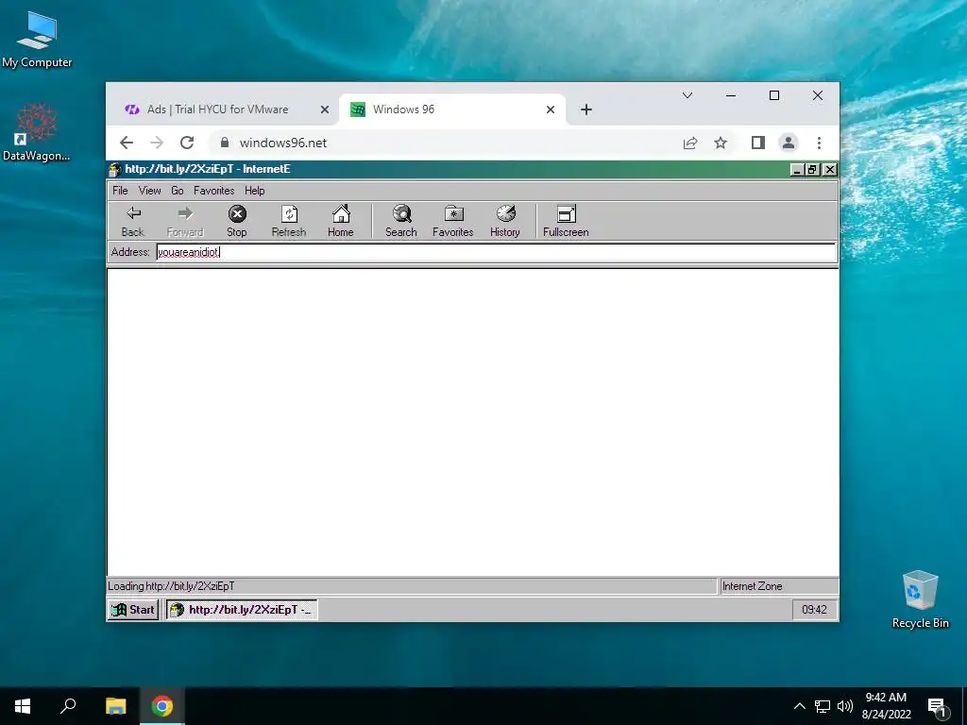Viewport: 967px width, 725px height.
Task: Click the Loading http://bit.ly/2XziEpT status text
Action: (x=172, y=586)
